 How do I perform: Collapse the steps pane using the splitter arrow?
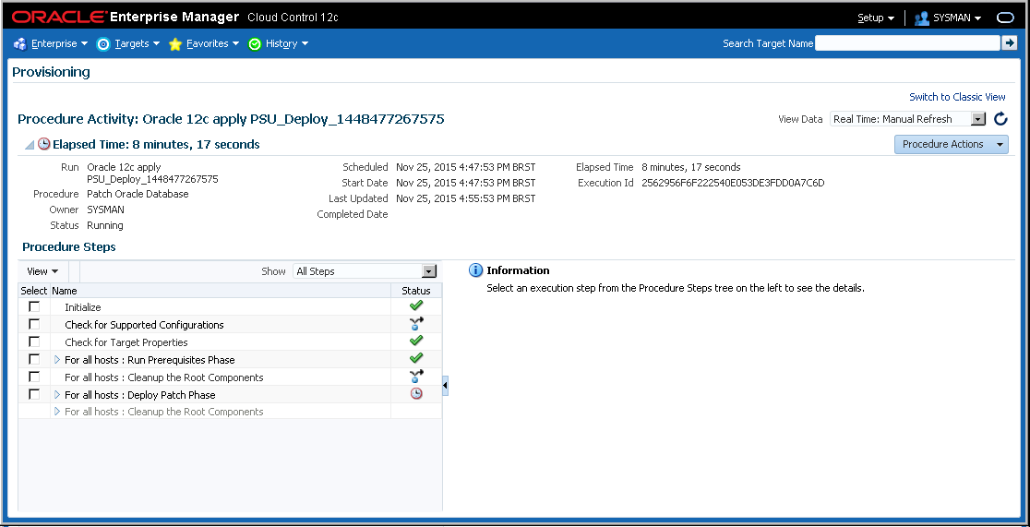pyautogui.click(x=446, y=386)
